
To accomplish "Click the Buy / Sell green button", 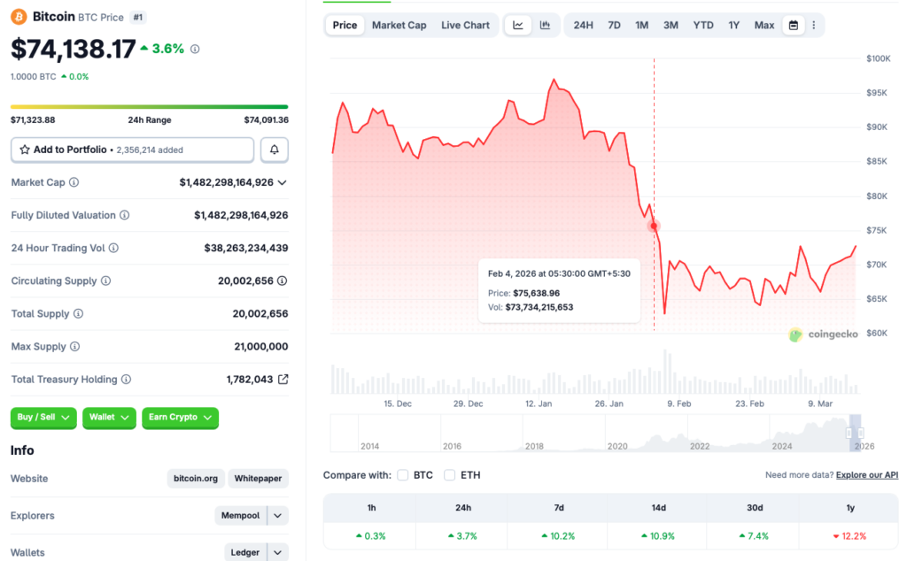I will coord(43,418).
